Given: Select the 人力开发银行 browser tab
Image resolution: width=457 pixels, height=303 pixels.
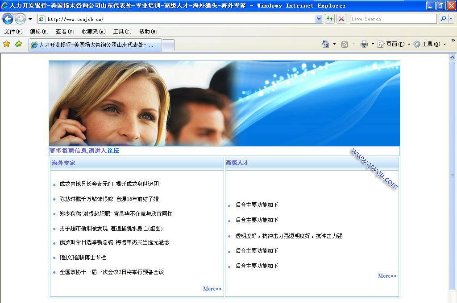Looking at the screenshot, I should click(x=95, y=45).
